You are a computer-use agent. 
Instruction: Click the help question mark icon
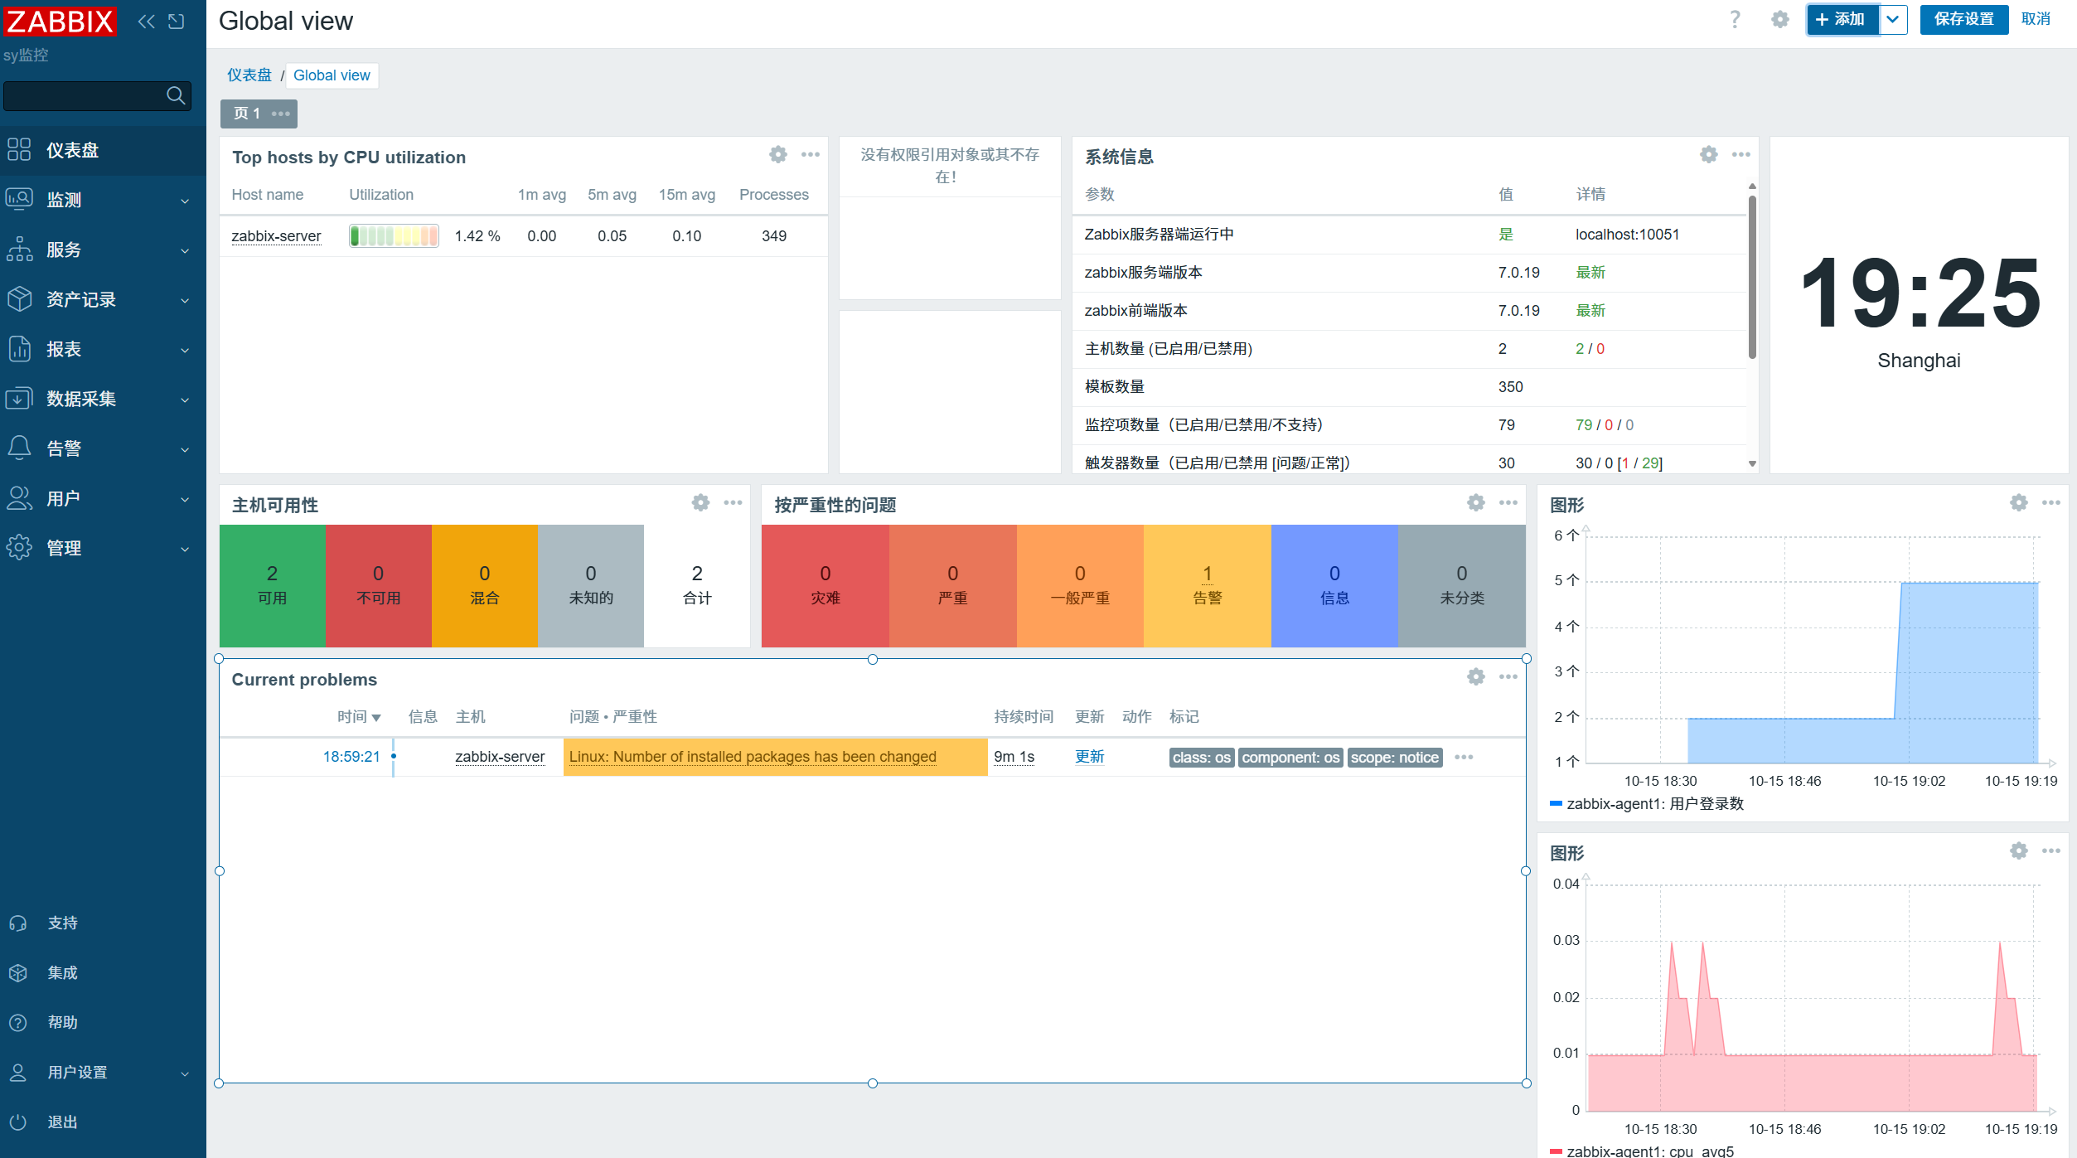(1735, 19)
